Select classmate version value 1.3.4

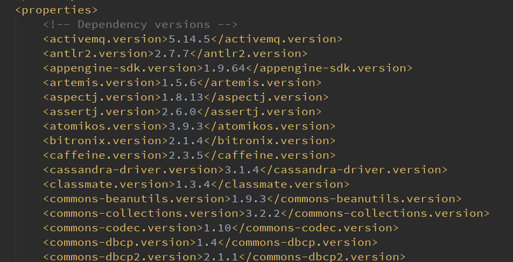(x=193, y=184)
